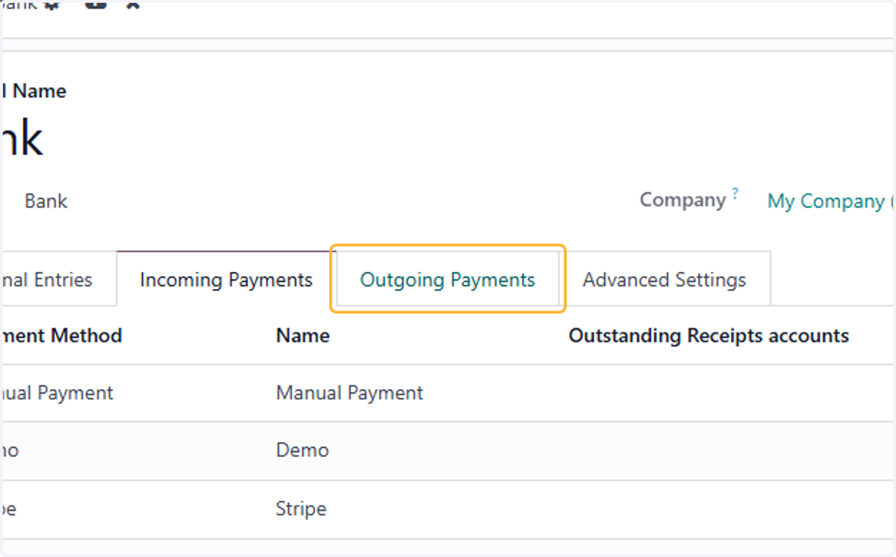Screen dimensions: 896x557
Task: Show the Company field help tooltip
Action: pyautogui.click(x=735, y=193)
